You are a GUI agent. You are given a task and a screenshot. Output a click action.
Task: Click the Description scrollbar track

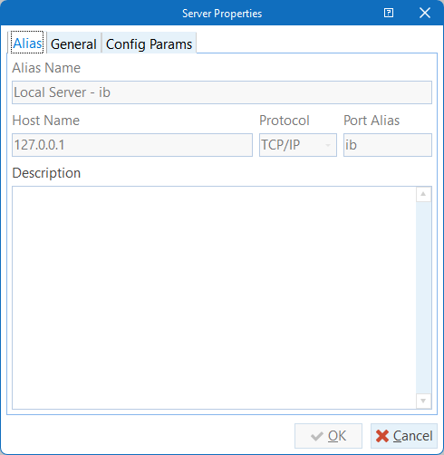tap(423, 297)
